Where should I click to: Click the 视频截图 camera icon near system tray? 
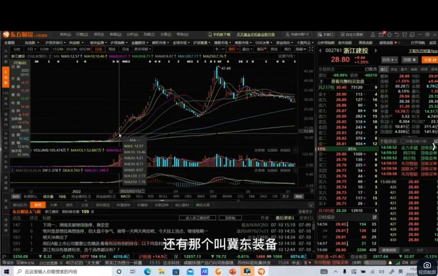[x=427, y=265]
